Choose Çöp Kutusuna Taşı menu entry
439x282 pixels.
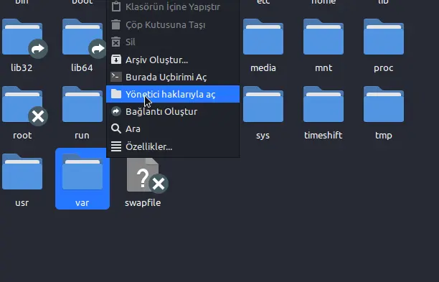pos(173,24)
